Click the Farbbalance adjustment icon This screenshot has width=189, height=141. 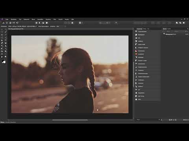[x=136, y=80]
